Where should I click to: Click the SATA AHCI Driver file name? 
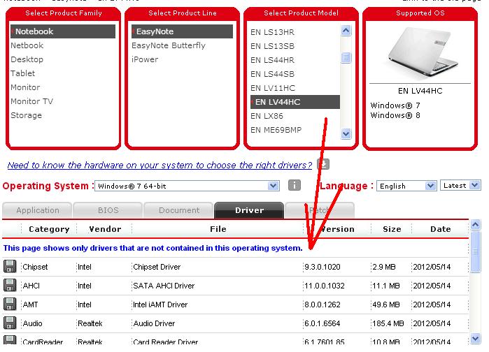(164, 286)
